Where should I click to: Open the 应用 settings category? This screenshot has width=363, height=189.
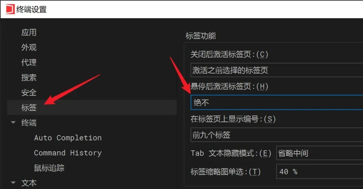coord(29,32)
